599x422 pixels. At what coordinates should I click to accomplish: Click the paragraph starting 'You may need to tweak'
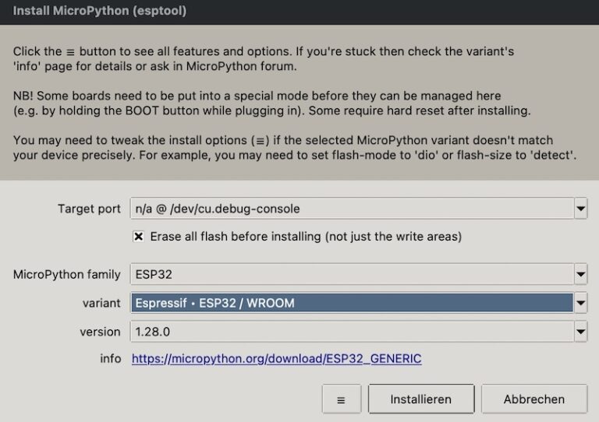295,147
